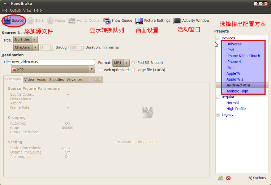Select the iPod preset
Screen dimensions: 271x185
pos(230,50)
